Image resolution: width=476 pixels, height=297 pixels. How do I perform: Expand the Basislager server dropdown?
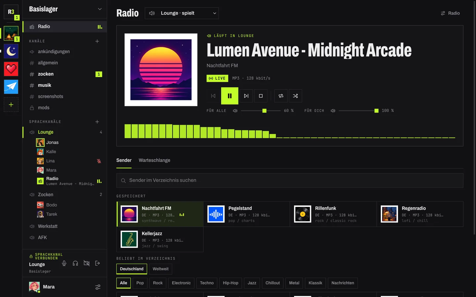[x=99, y=9]
